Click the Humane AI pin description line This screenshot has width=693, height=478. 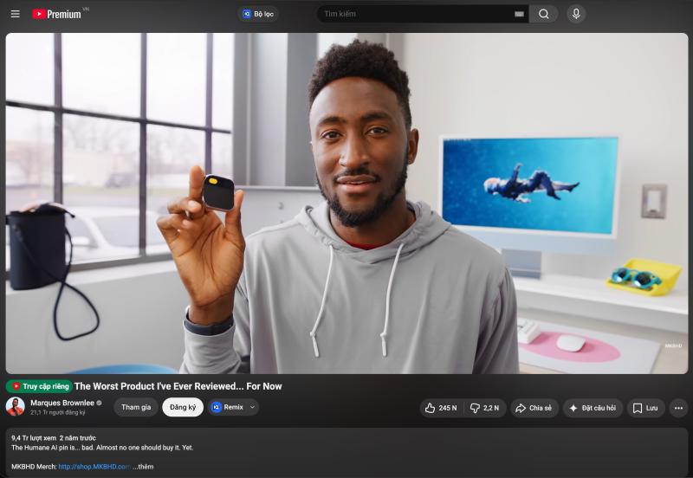pyautogui.click(x=102, y=448)
